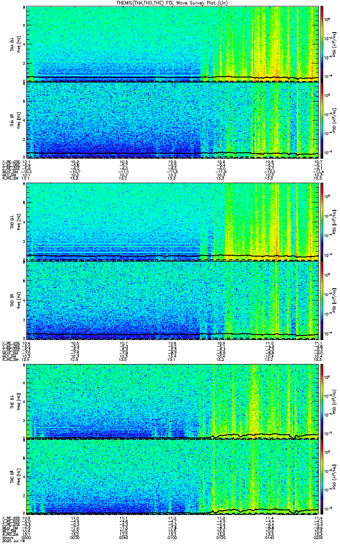
Task: Click the 0200 time tick label
Action: pyautogui.click(x=318, y=537)
